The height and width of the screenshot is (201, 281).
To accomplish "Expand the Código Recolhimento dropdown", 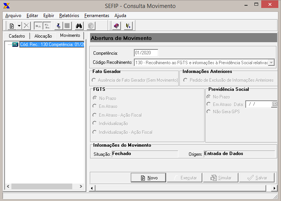I will click(271, 63).
